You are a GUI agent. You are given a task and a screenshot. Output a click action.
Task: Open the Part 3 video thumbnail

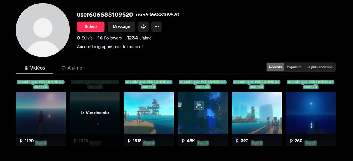click(203, 113)
